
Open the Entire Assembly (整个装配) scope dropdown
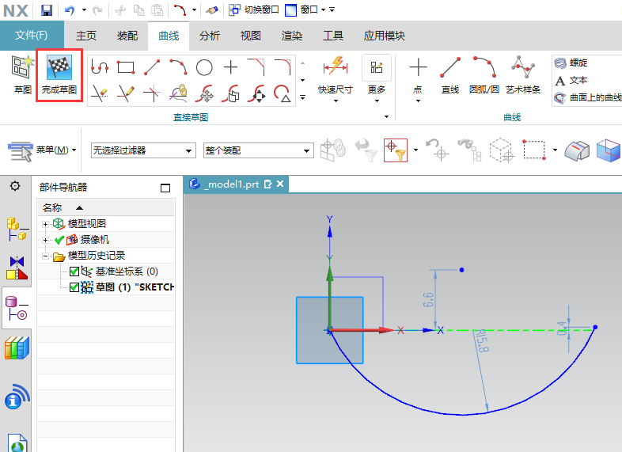[258, 150]
